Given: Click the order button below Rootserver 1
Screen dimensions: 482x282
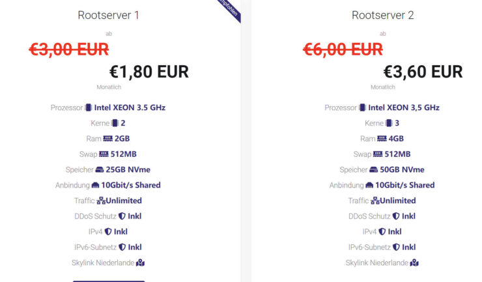Looking at the screenshot, I should pyautogui.click(x=109, y=281).
